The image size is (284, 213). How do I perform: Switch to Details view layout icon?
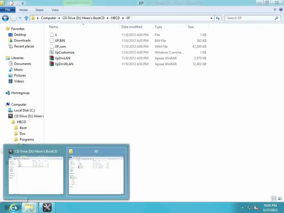(x=274, y=199)
